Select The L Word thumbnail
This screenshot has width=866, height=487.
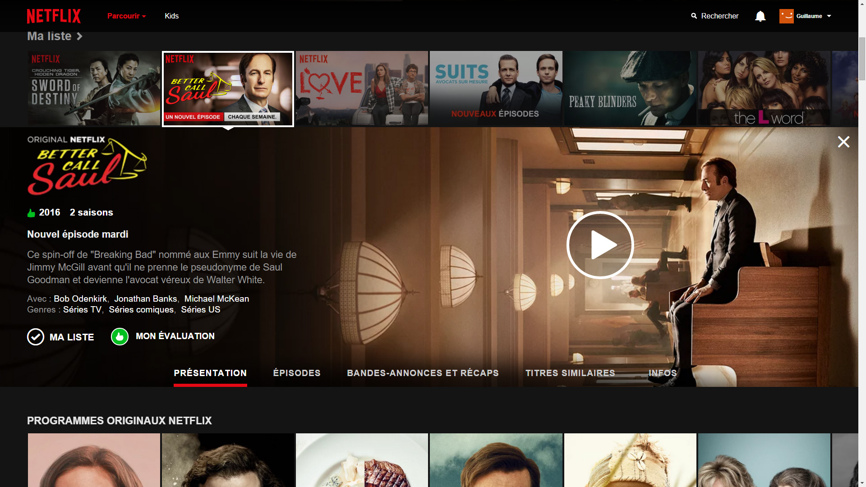764,88
